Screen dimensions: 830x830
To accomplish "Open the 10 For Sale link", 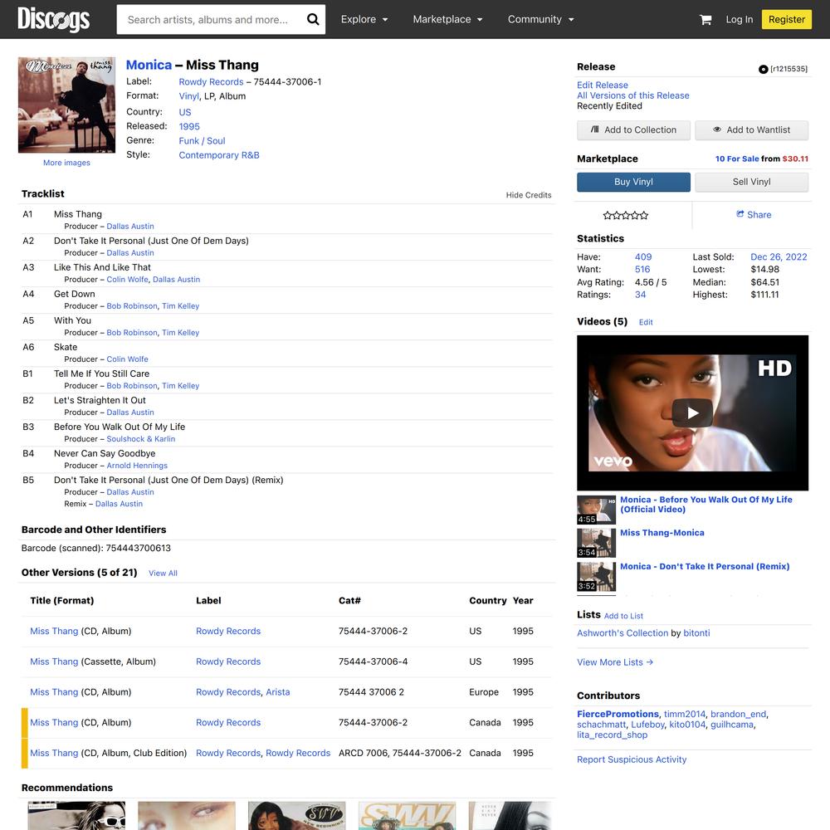I will click(x=737, y=159).
